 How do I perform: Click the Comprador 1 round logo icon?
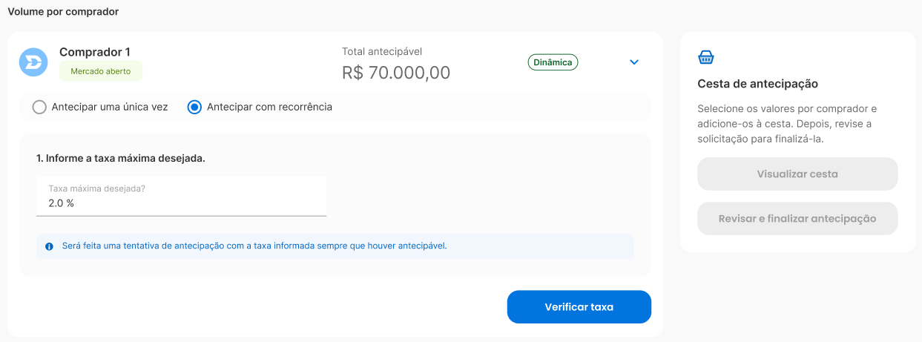33,62
